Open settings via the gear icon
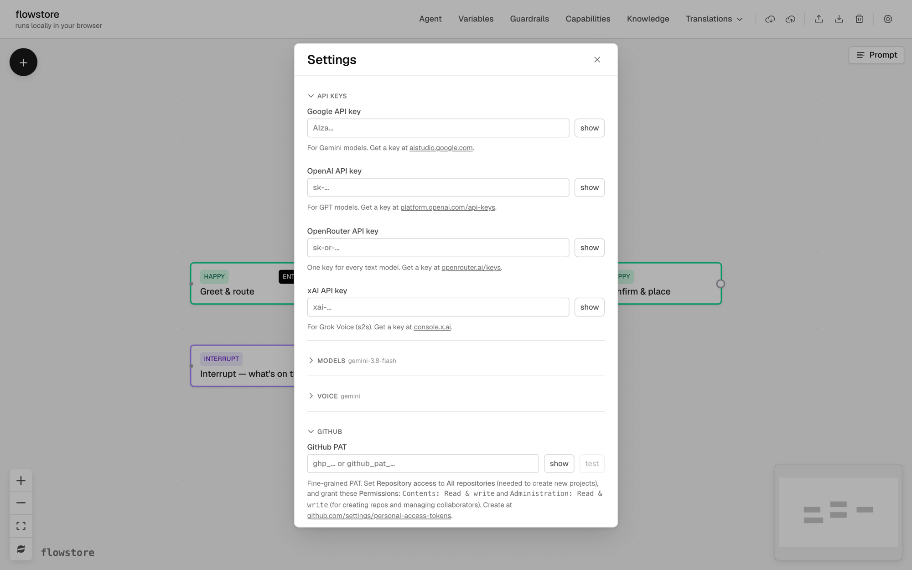 point(887,19)
